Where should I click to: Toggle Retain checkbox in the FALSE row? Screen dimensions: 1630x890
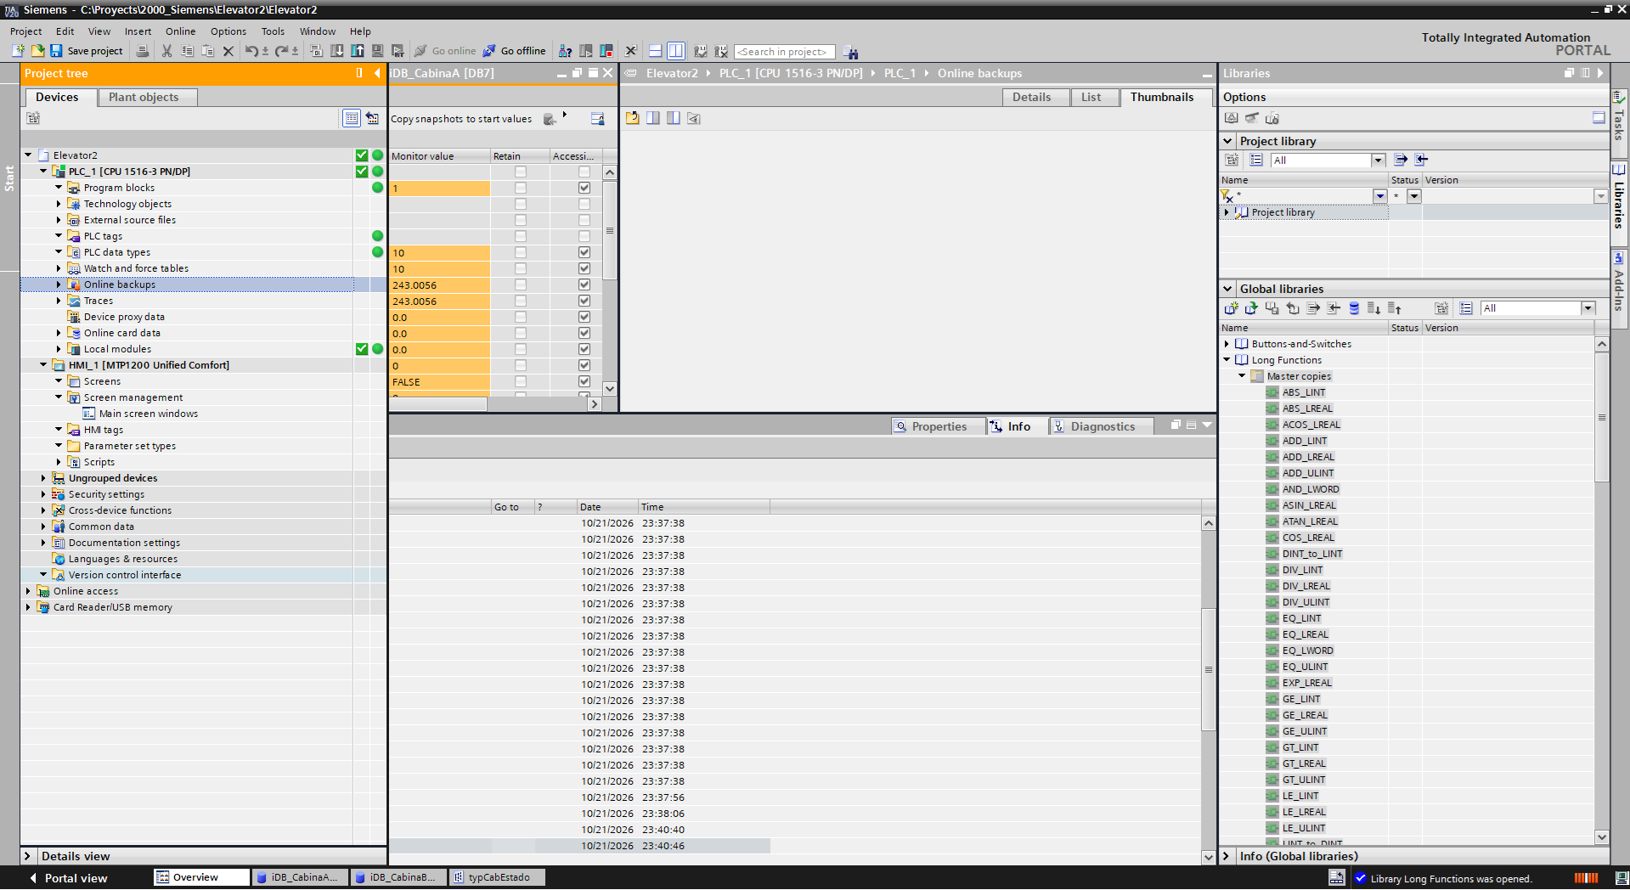pos(521,381)
